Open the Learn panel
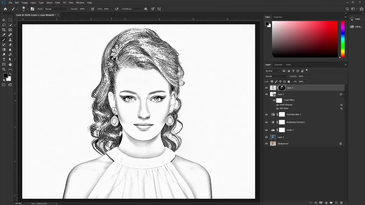365x205 pixels. tap(356, 19)
